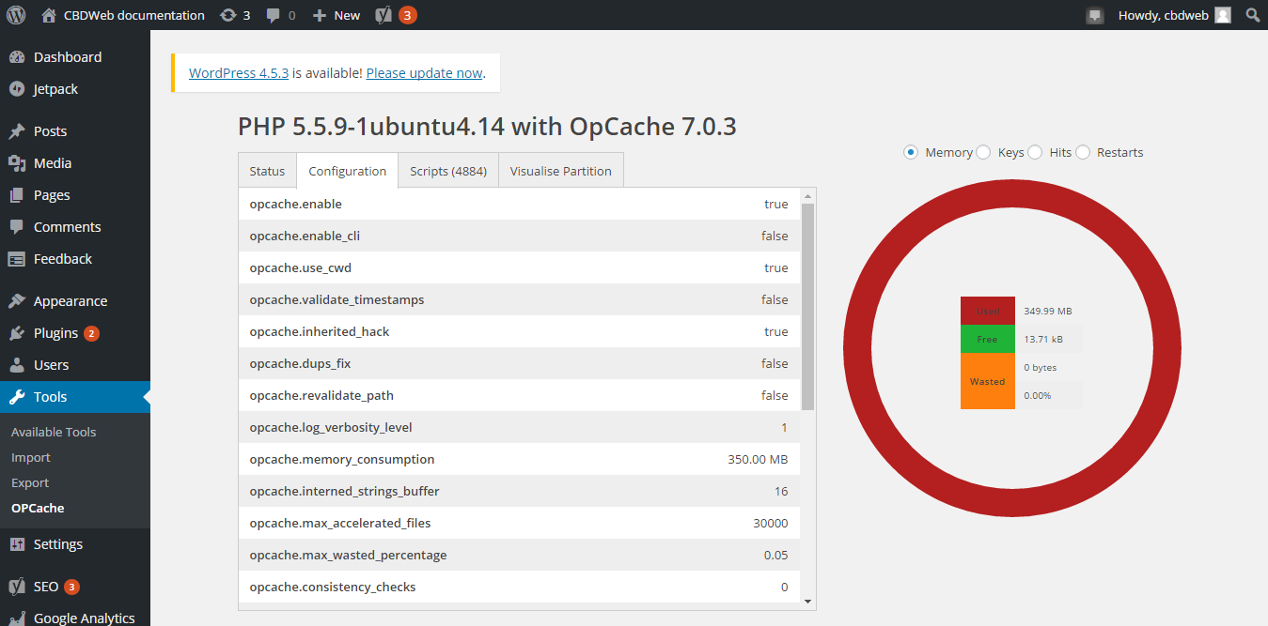The image size is (1268, 626).
Task: Click the opcache.max_accelerated_files value 30000
Action: (x=771, y=523)
